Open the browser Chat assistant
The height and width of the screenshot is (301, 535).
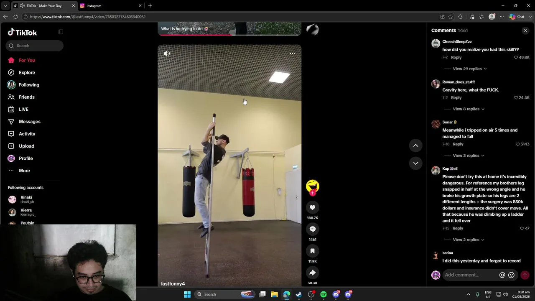(517, 17)
